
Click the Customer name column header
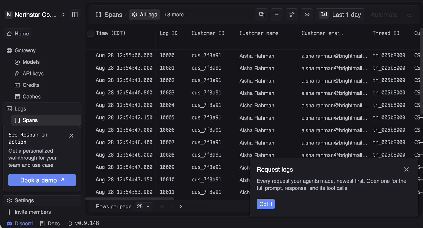pyautogui.click(x=259, y=33)
